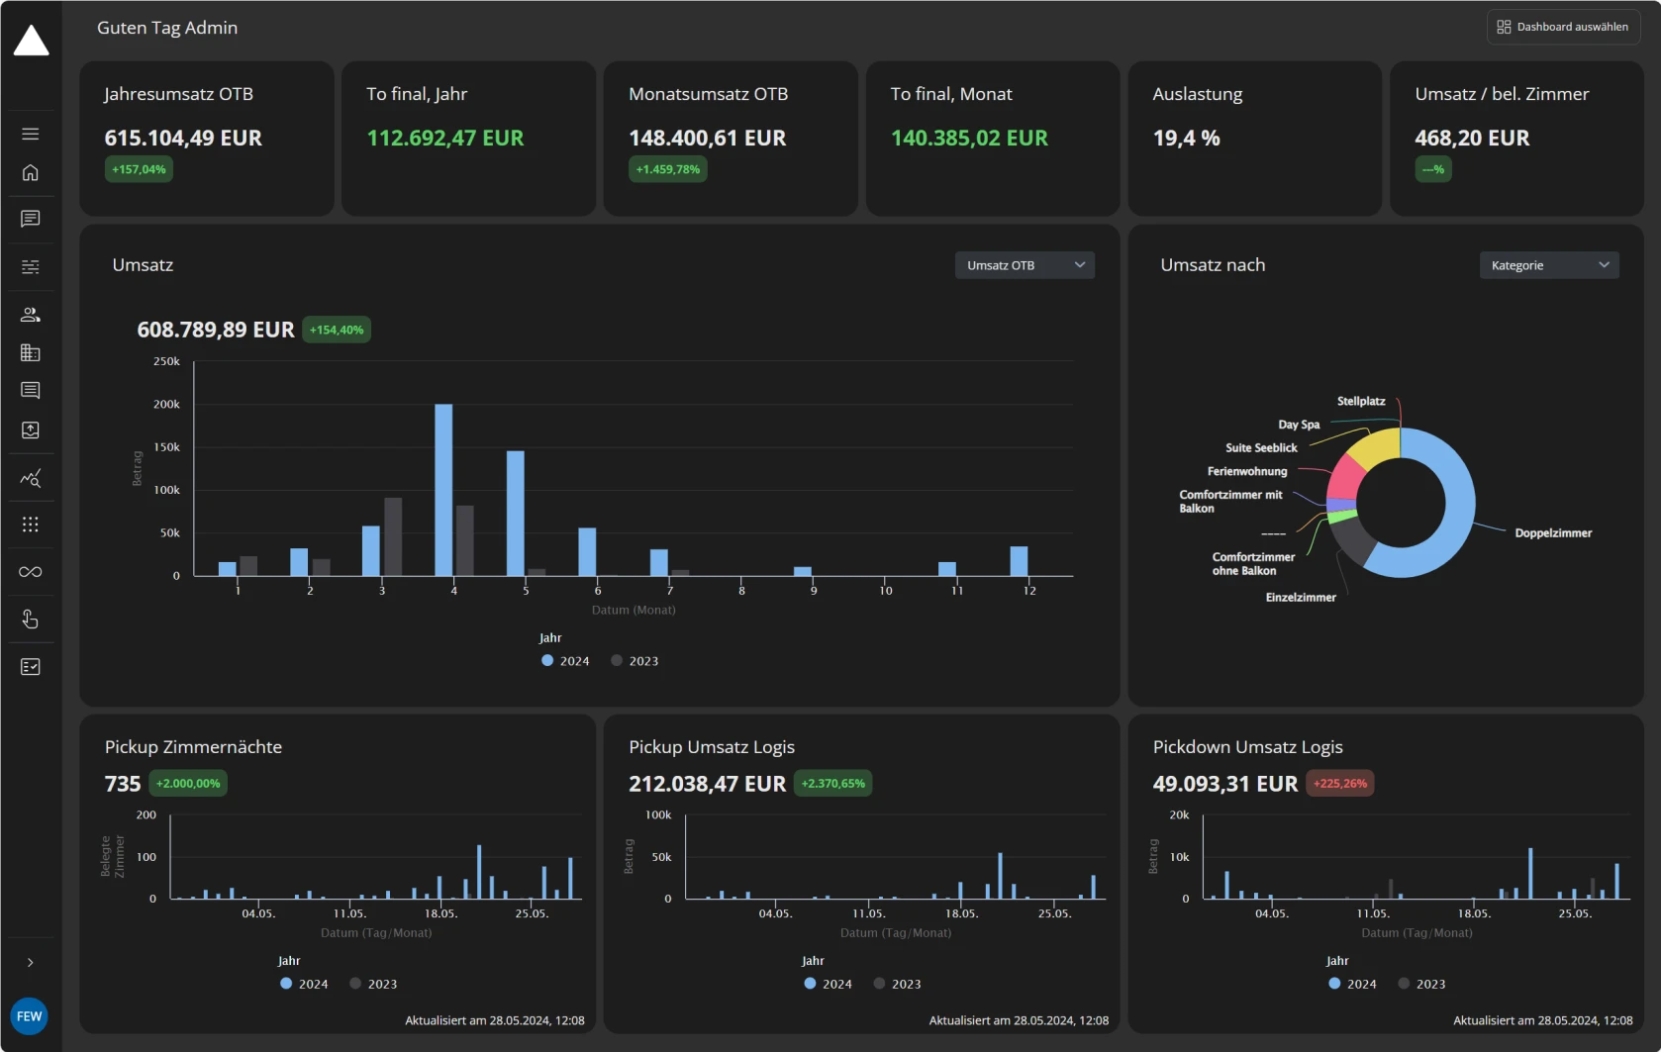
Task: Toggle 2024 legend under Pickup Zimmernächte
Action: [303, 983]
